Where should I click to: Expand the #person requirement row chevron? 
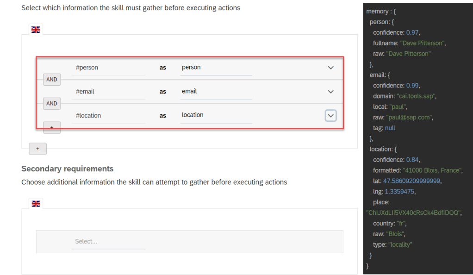(x=330, y=68)
